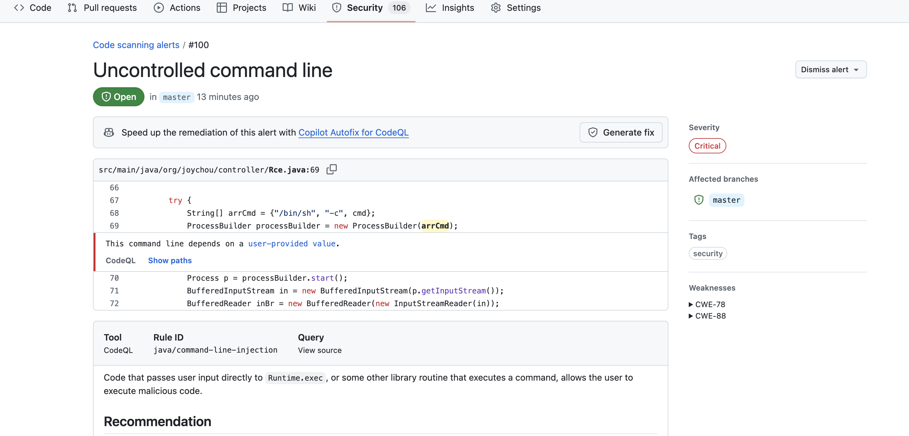
Task: Show paths for the CodeQL alert
Action: click(x=170, y=260)
